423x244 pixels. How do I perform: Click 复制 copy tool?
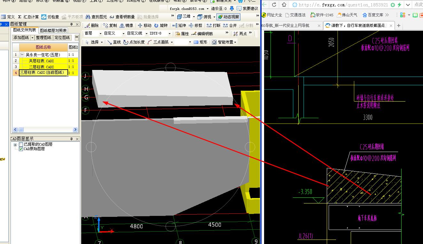pyautogui.click(x=110, y=26)
